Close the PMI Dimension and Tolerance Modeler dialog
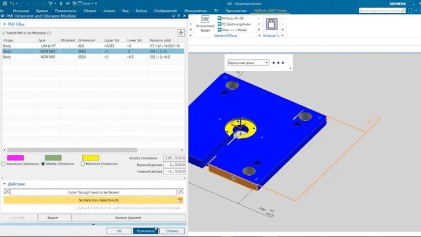The height and width of the screenshot is (237, 421). pos(185,16)
